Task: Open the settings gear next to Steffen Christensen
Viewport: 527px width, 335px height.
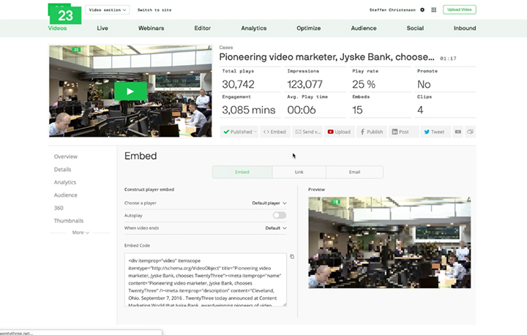Action: (422, 10)
